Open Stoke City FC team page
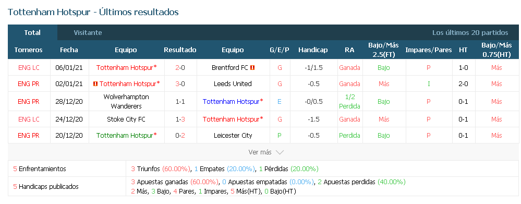The image size is (521, 204). (x=126, y=119)
